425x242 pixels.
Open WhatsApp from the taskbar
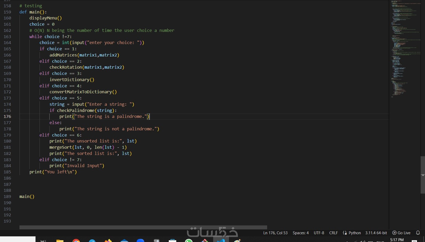pyautogui.click(x=189, y=241)
